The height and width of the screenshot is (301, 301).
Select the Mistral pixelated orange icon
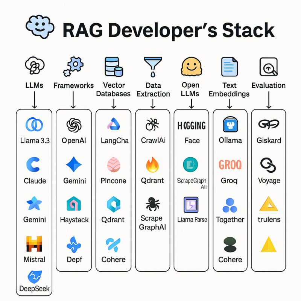point(34,244)
